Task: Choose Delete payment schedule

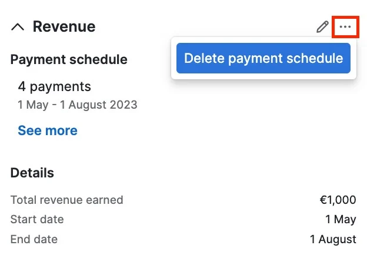Action: (x=263, y=58)
